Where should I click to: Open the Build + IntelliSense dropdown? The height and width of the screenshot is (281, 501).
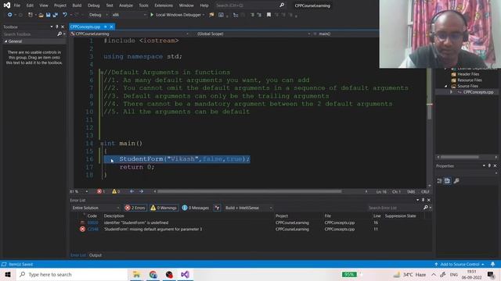click(248, 208)
